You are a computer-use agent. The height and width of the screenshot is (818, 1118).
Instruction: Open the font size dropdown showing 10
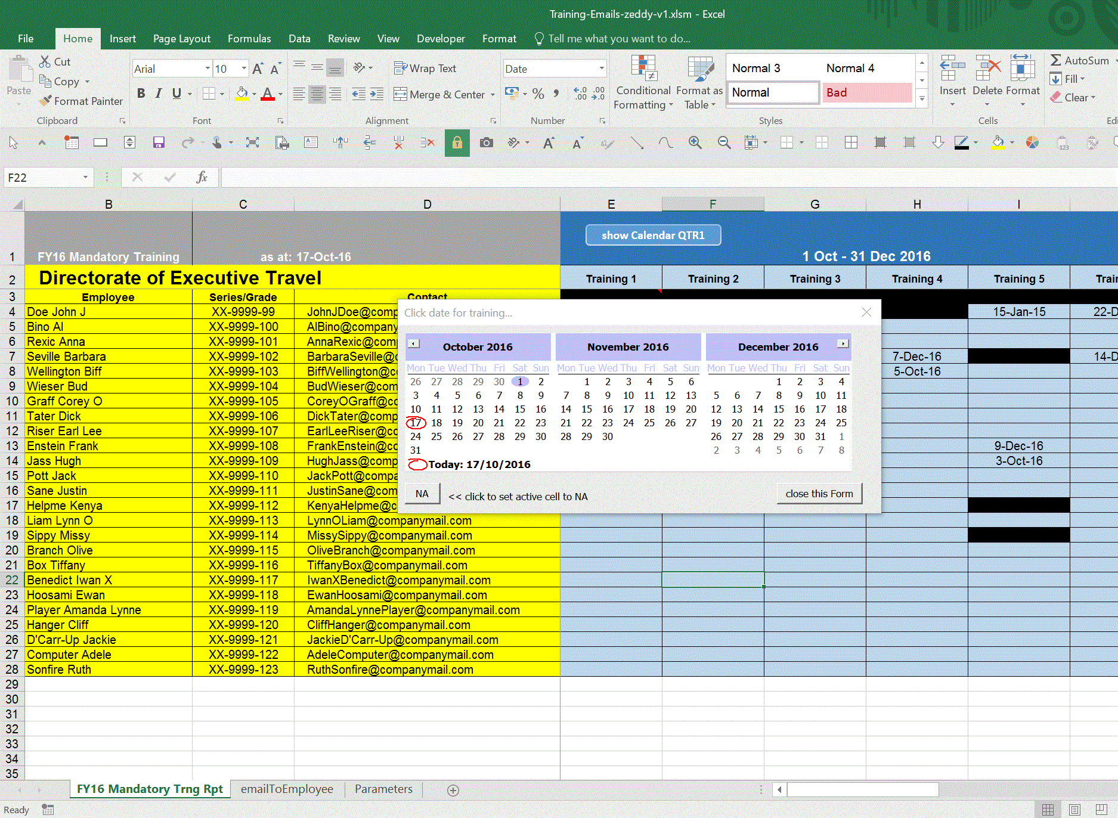[x=243, y=69]
